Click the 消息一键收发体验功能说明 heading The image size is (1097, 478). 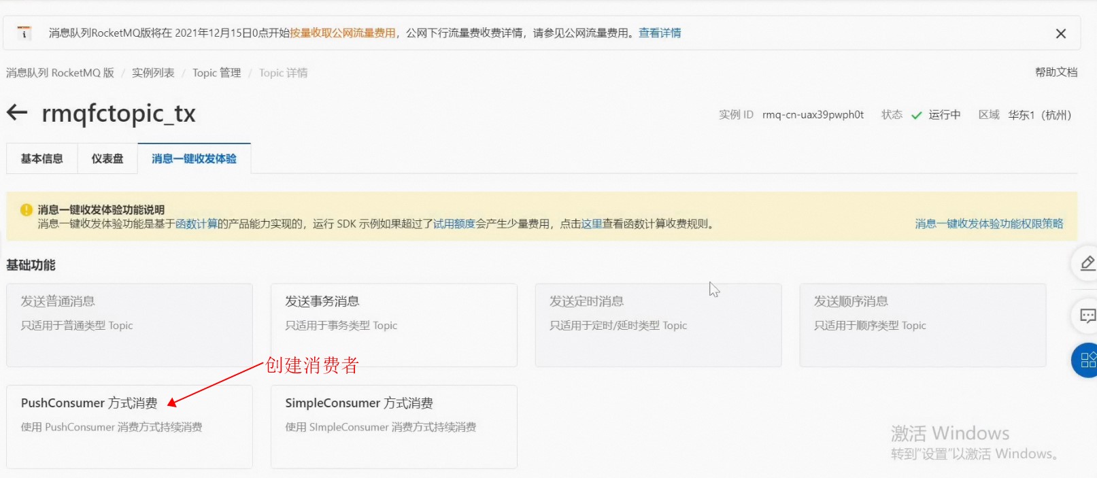click(x=101, y=209)
